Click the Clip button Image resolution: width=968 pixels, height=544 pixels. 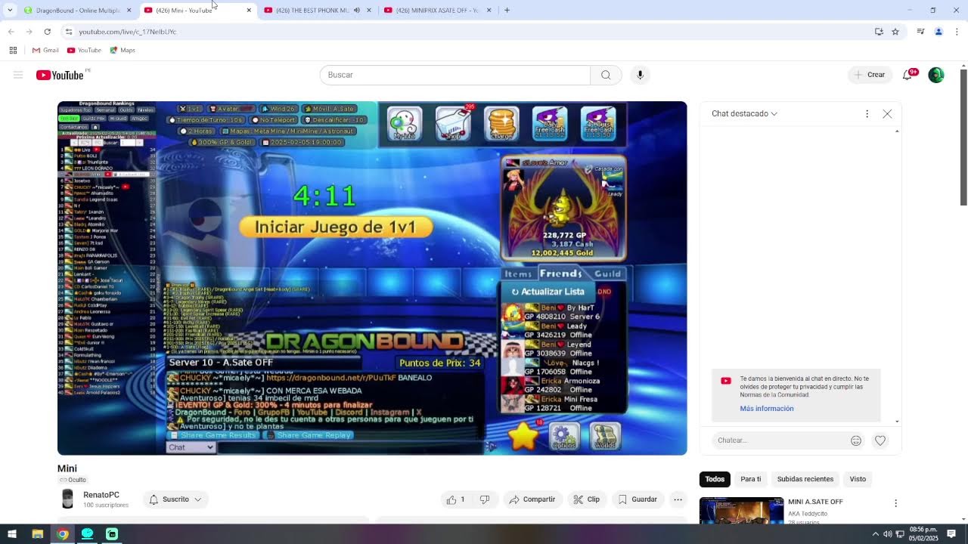(586, 499)
